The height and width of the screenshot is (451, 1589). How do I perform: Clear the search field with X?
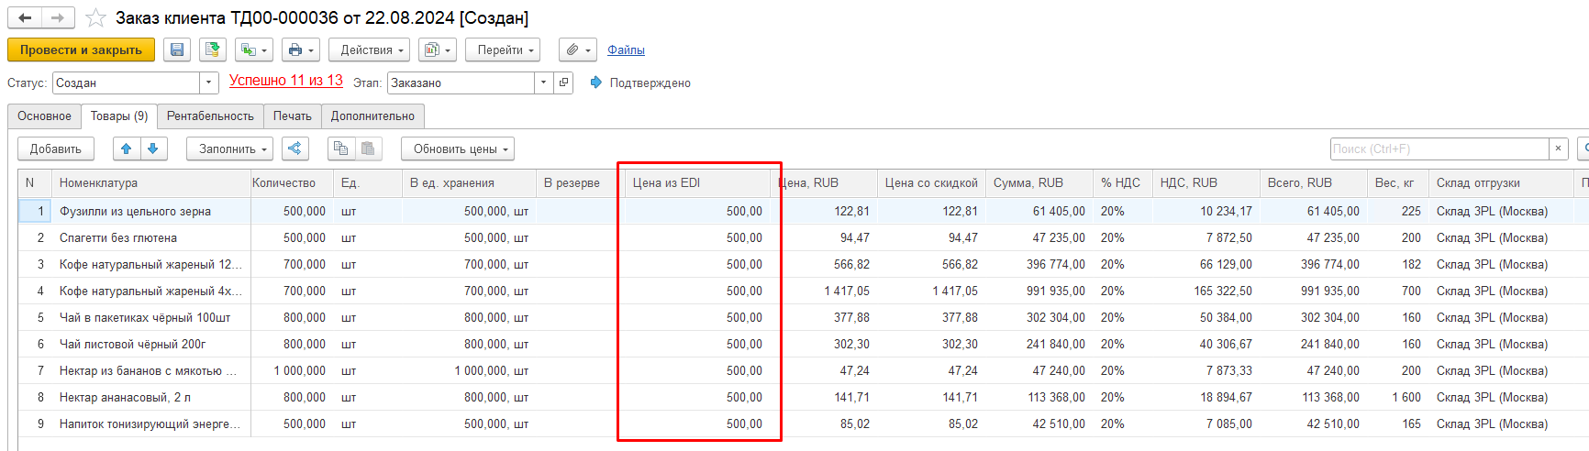point(1558,148)
